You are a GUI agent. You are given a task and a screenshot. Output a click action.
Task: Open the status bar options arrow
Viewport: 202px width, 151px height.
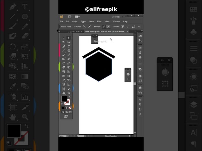(130, 136)
